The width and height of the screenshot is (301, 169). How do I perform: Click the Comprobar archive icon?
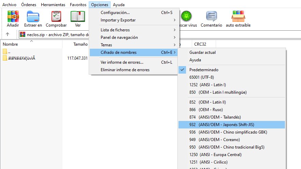[x=56, y=16]
